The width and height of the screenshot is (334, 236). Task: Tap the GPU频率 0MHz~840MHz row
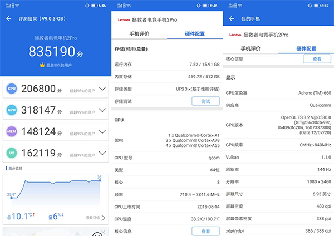[x=278, y=145]
